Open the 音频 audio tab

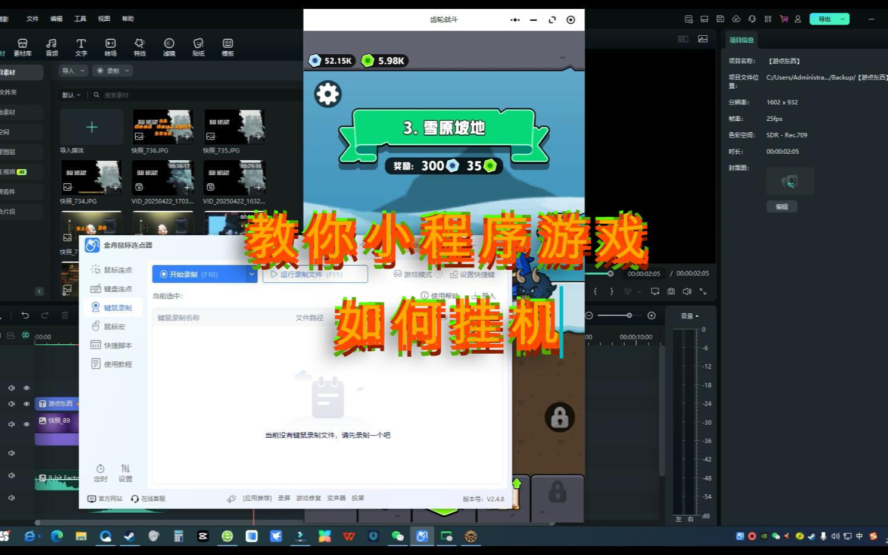(x=52, y=47)
